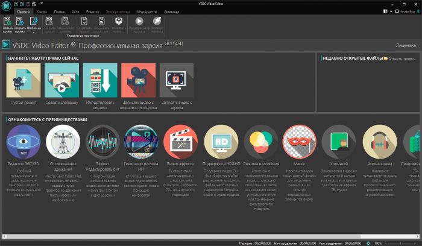
Task: Click the Форма волны headphones icon
Action: (379, 142)
